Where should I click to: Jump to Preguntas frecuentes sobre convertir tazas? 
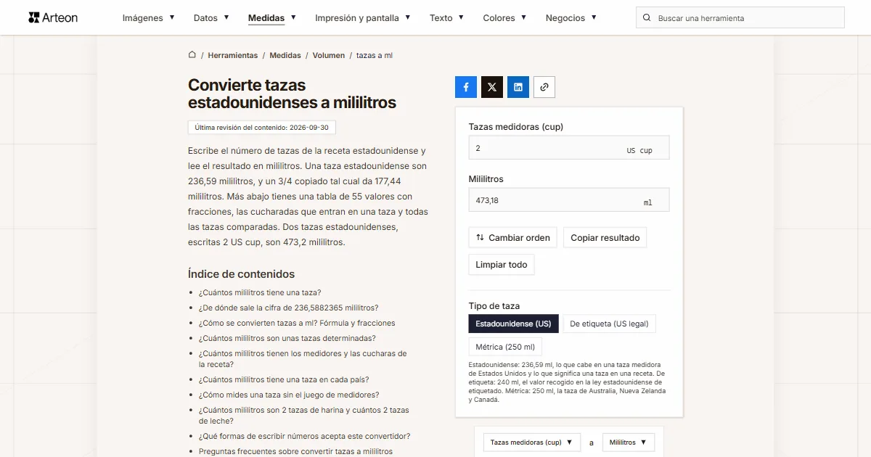click(295, 451)
